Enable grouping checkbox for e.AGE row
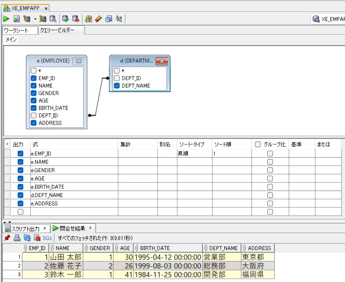Image resolution: width=345 pixels, height=282 pixels. (x=270, y=179)
